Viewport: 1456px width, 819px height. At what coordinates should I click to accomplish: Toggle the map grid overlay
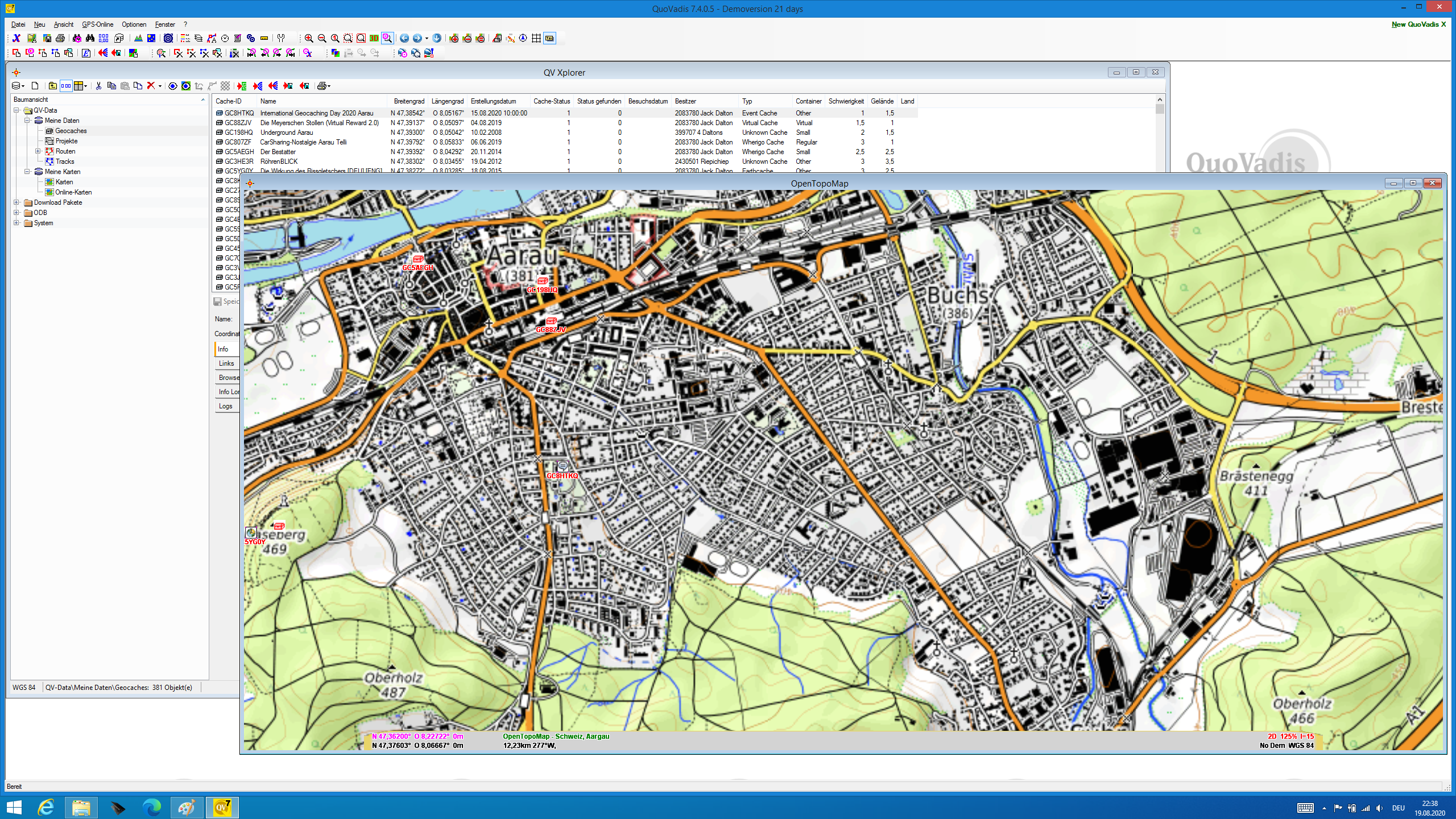coord(536,38)
